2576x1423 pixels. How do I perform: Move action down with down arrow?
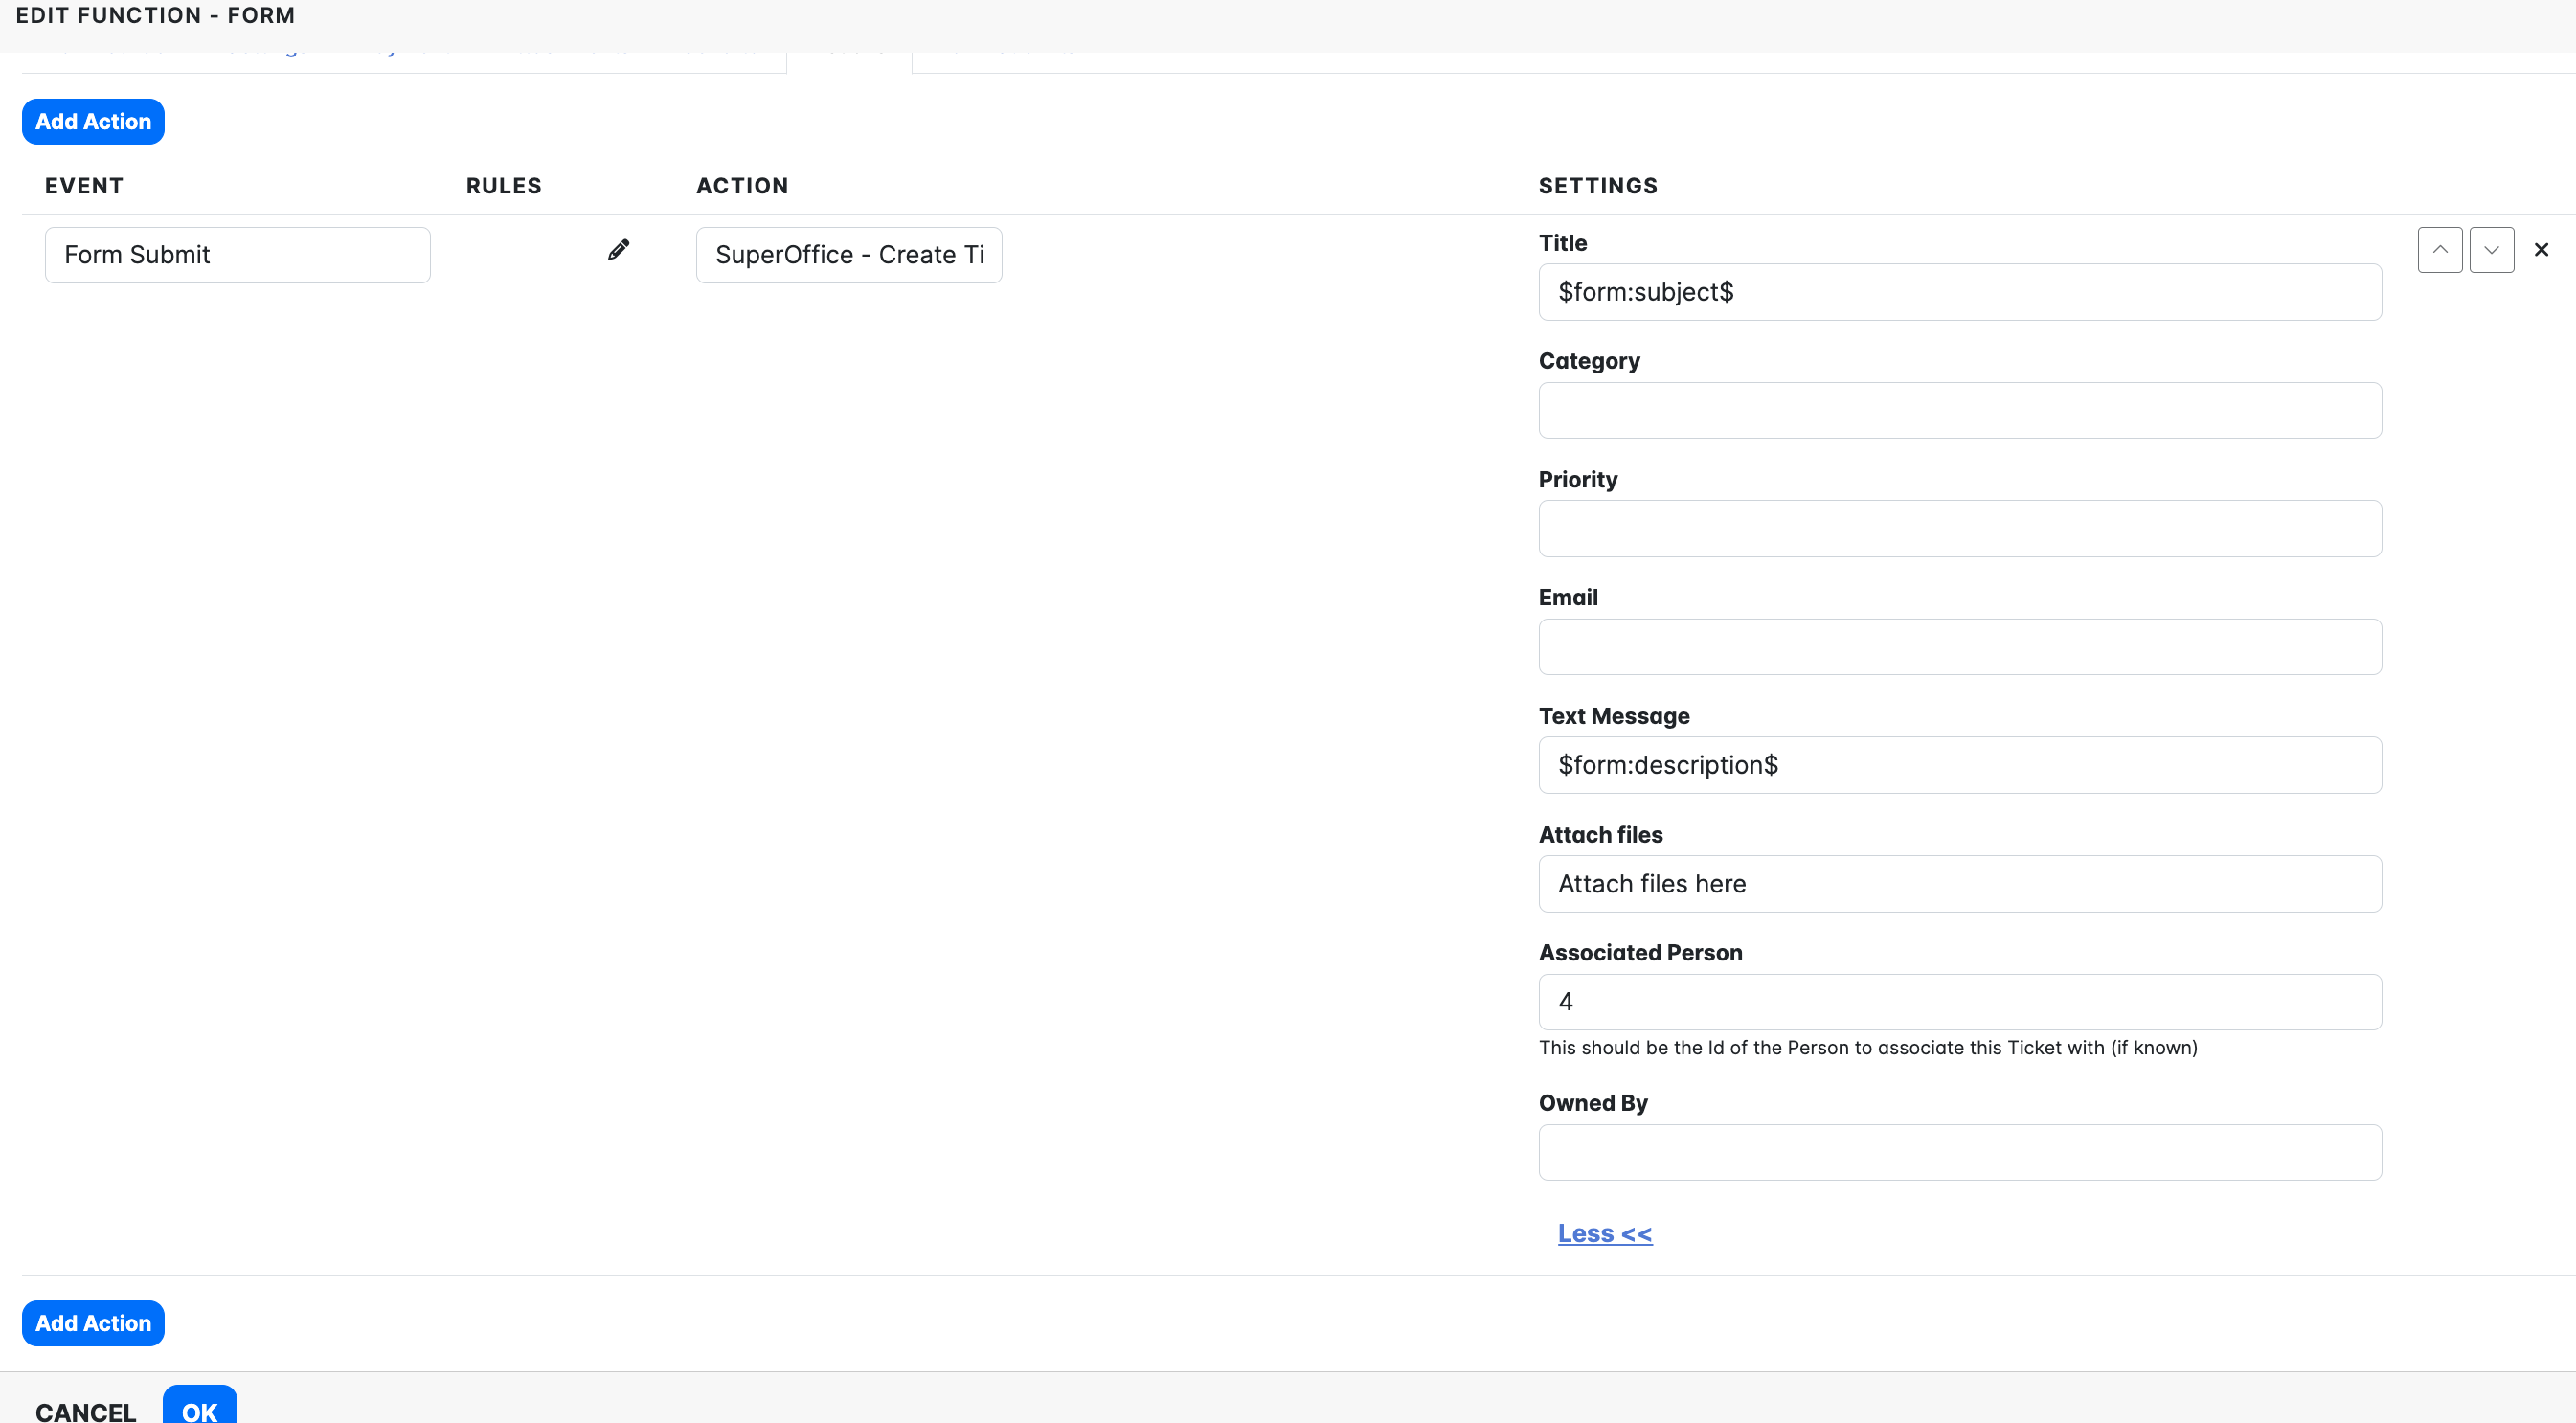pyautogui.click(x=2490, y=250)
